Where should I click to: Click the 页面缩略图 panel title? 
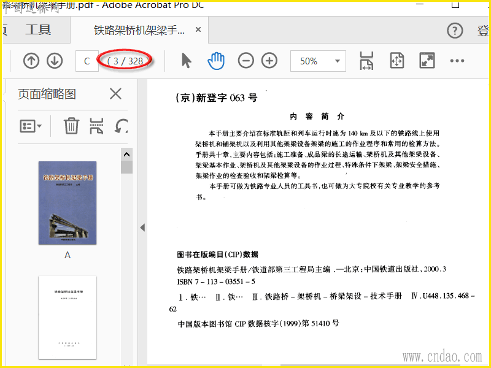tap(47, 94)
